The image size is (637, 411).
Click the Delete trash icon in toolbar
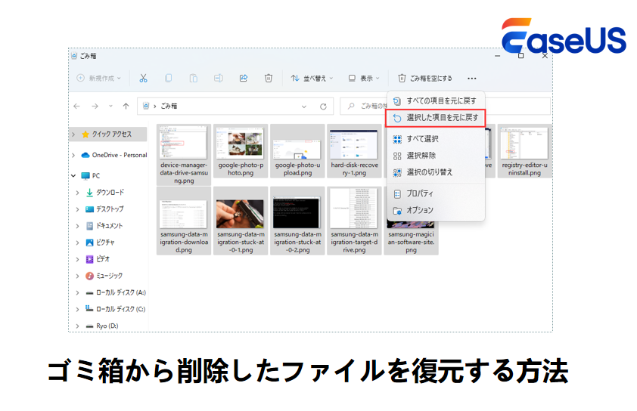point(269,78)
